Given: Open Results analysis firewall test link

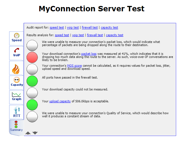Looking at the screenshot, I should coord(95,35).
